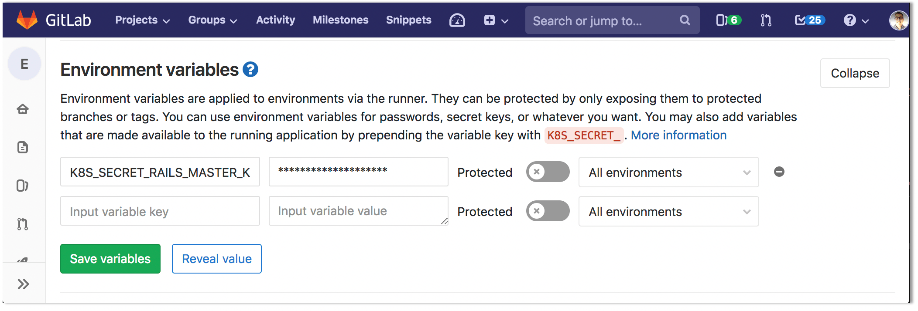Click the search magnifier icon
Viewport: 918px width, 311px height.
point(685,20)
